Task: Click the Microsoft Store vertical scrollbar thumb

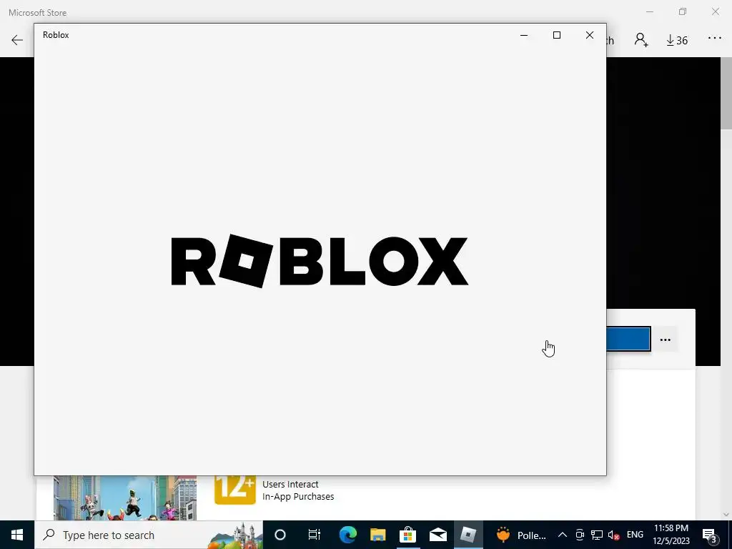Action: click(726, 94)
